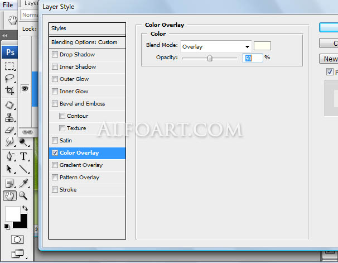Select the Stroke style label

pyautogui.click(x=68, y=190)
